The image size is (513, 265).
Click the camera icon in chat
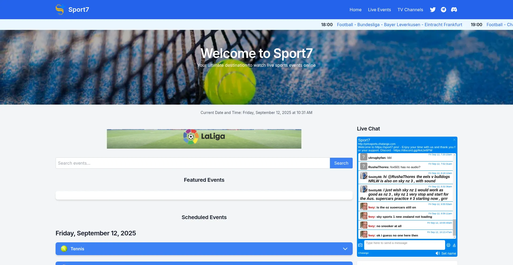tap(360, 245)
